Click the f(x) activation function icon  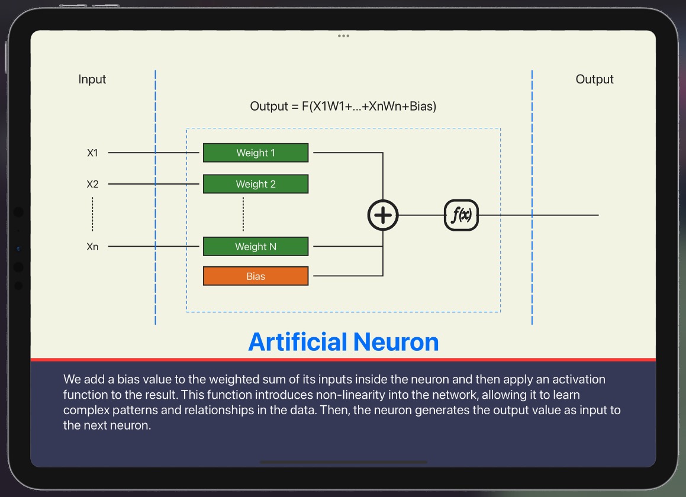(x=461, y=215)
